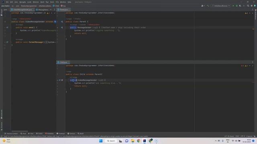Image resolution: width=257 pixels, height=144 pixels.
Task: Open File Explorer from taskbar
Action: (x=133, y=141)
